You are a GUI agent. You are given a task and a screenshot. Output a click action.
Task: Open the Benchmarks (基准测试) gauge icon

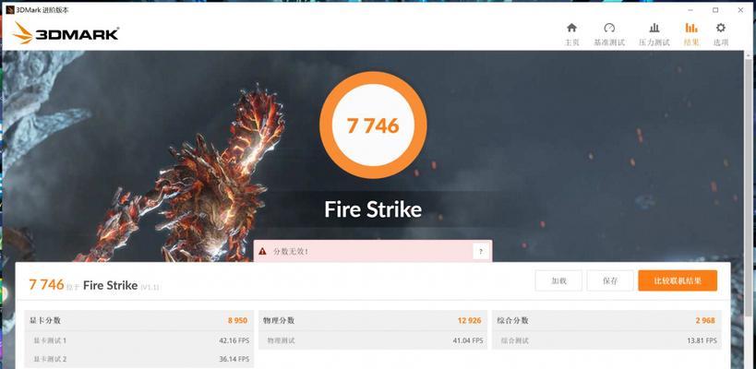609,28
